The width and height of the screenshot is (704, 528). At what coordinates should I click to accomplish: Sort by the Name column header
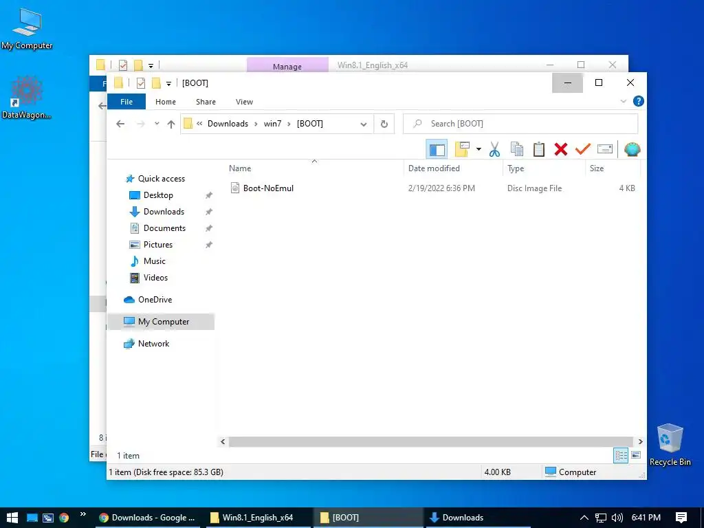[314, 168]
